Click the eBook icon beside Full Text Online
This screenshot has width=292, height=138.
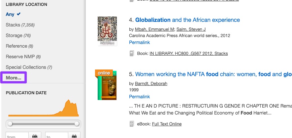pos(132,124)
